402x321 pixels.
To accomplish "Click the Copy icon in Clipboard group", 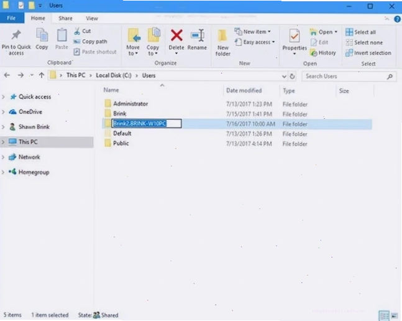I will (42, 35).
